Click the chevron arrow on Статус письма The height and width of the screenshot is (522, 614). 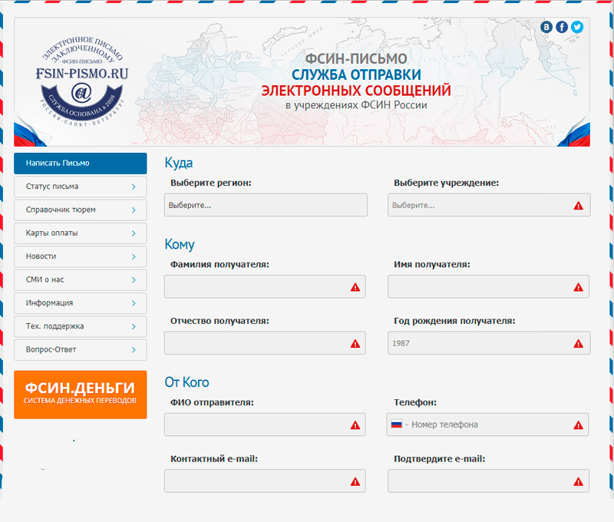tap(134, 187)
